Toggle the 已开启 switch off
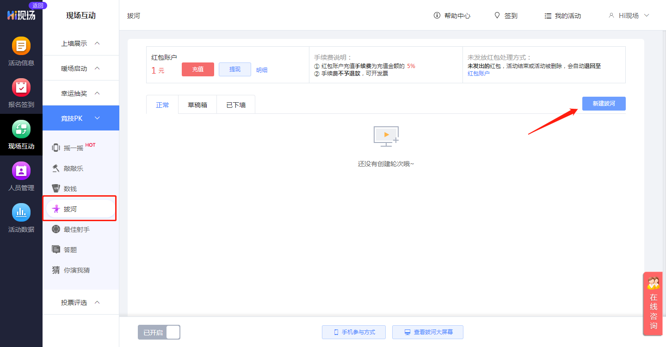Image resolution: width=666 pixels, height=347 pixels. 159,332
